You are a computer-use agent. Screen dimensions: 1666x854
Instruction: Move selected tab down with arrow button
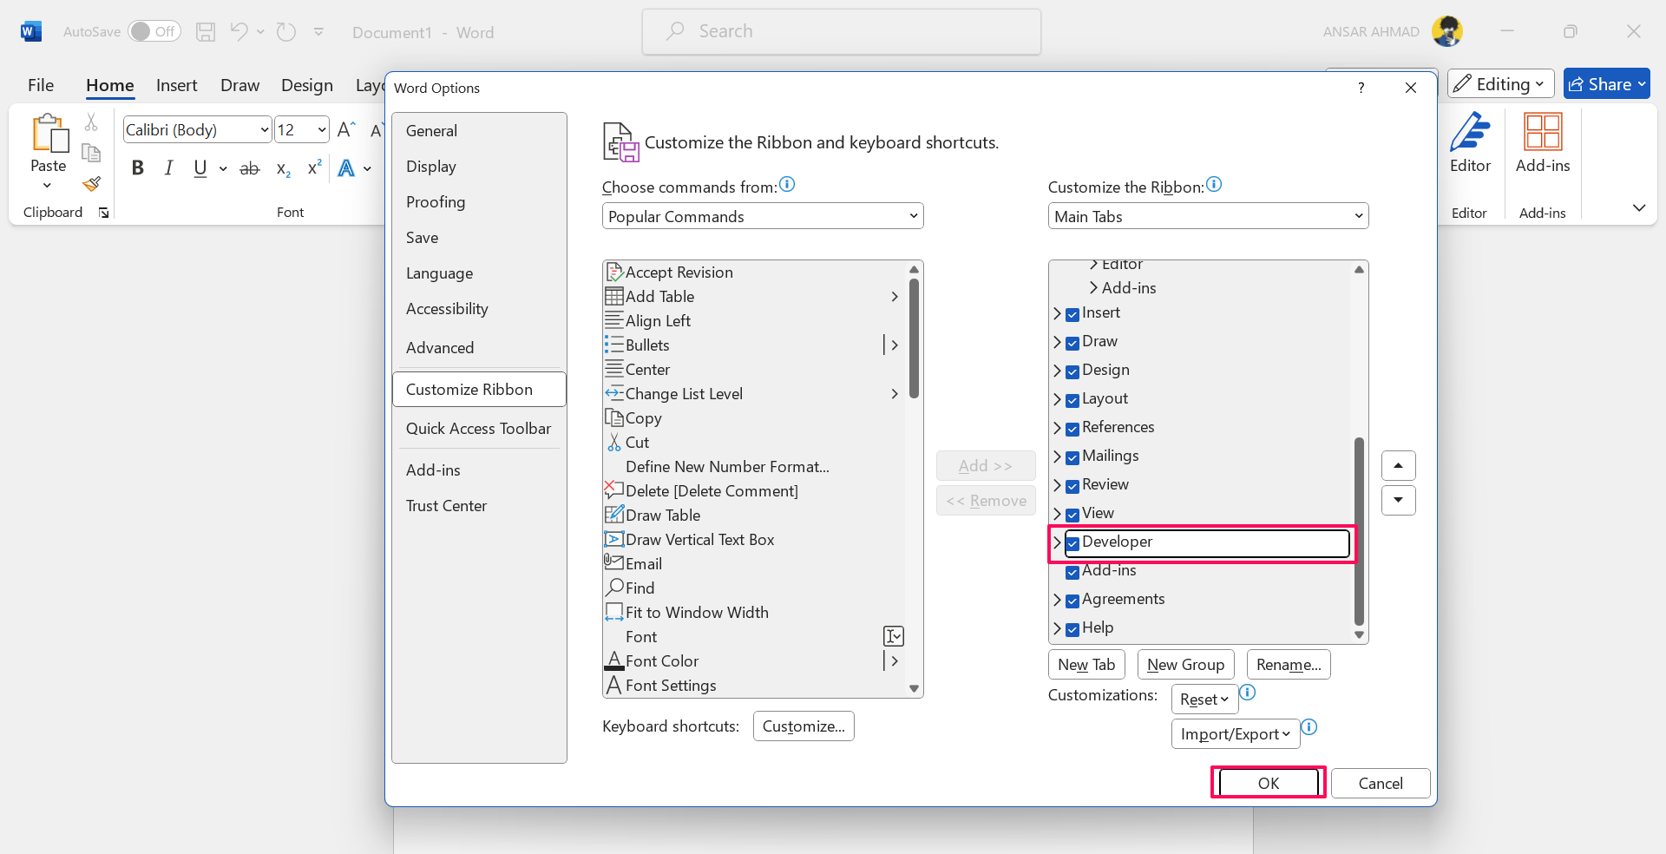pyautogui.click(x=1398, y=500)
